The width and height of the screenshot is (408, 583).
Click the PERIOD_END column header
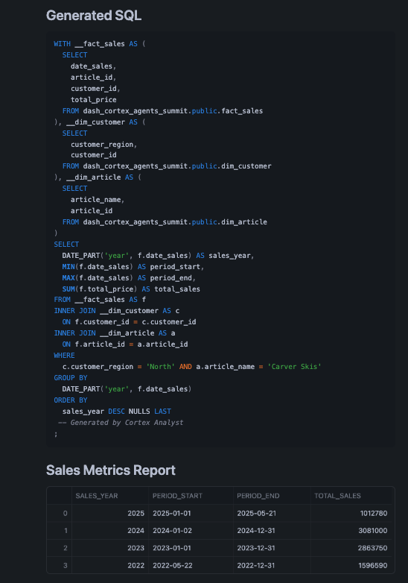coord(258,496)
